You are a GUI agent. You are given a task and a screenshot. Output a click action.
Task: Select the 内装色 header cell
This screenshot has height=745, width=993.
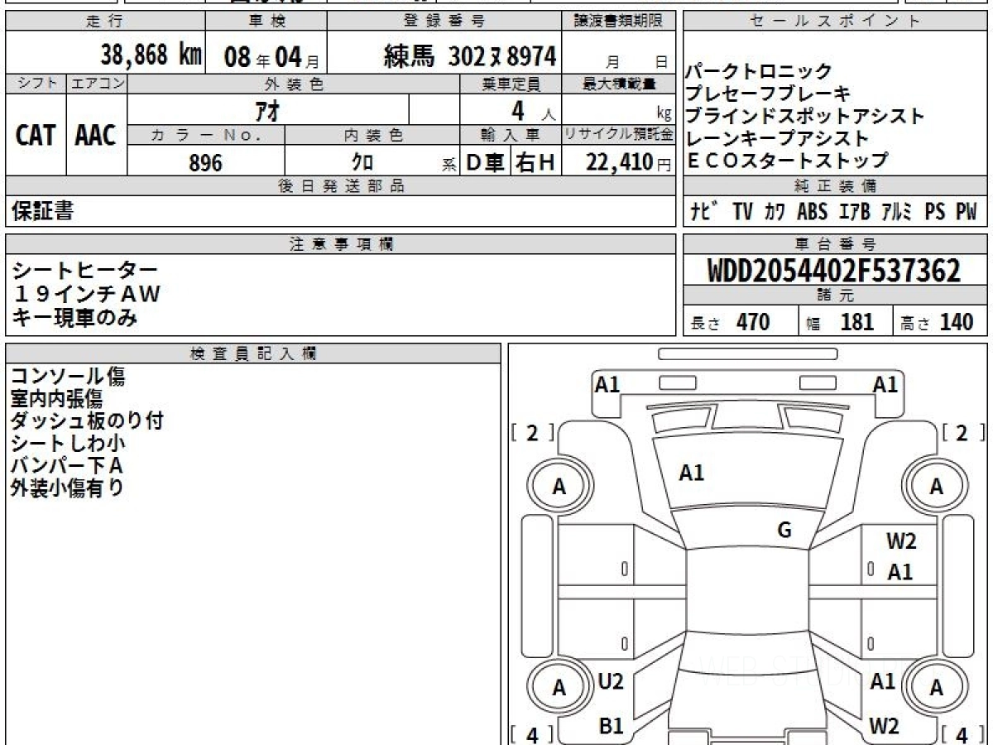point(372,135)
